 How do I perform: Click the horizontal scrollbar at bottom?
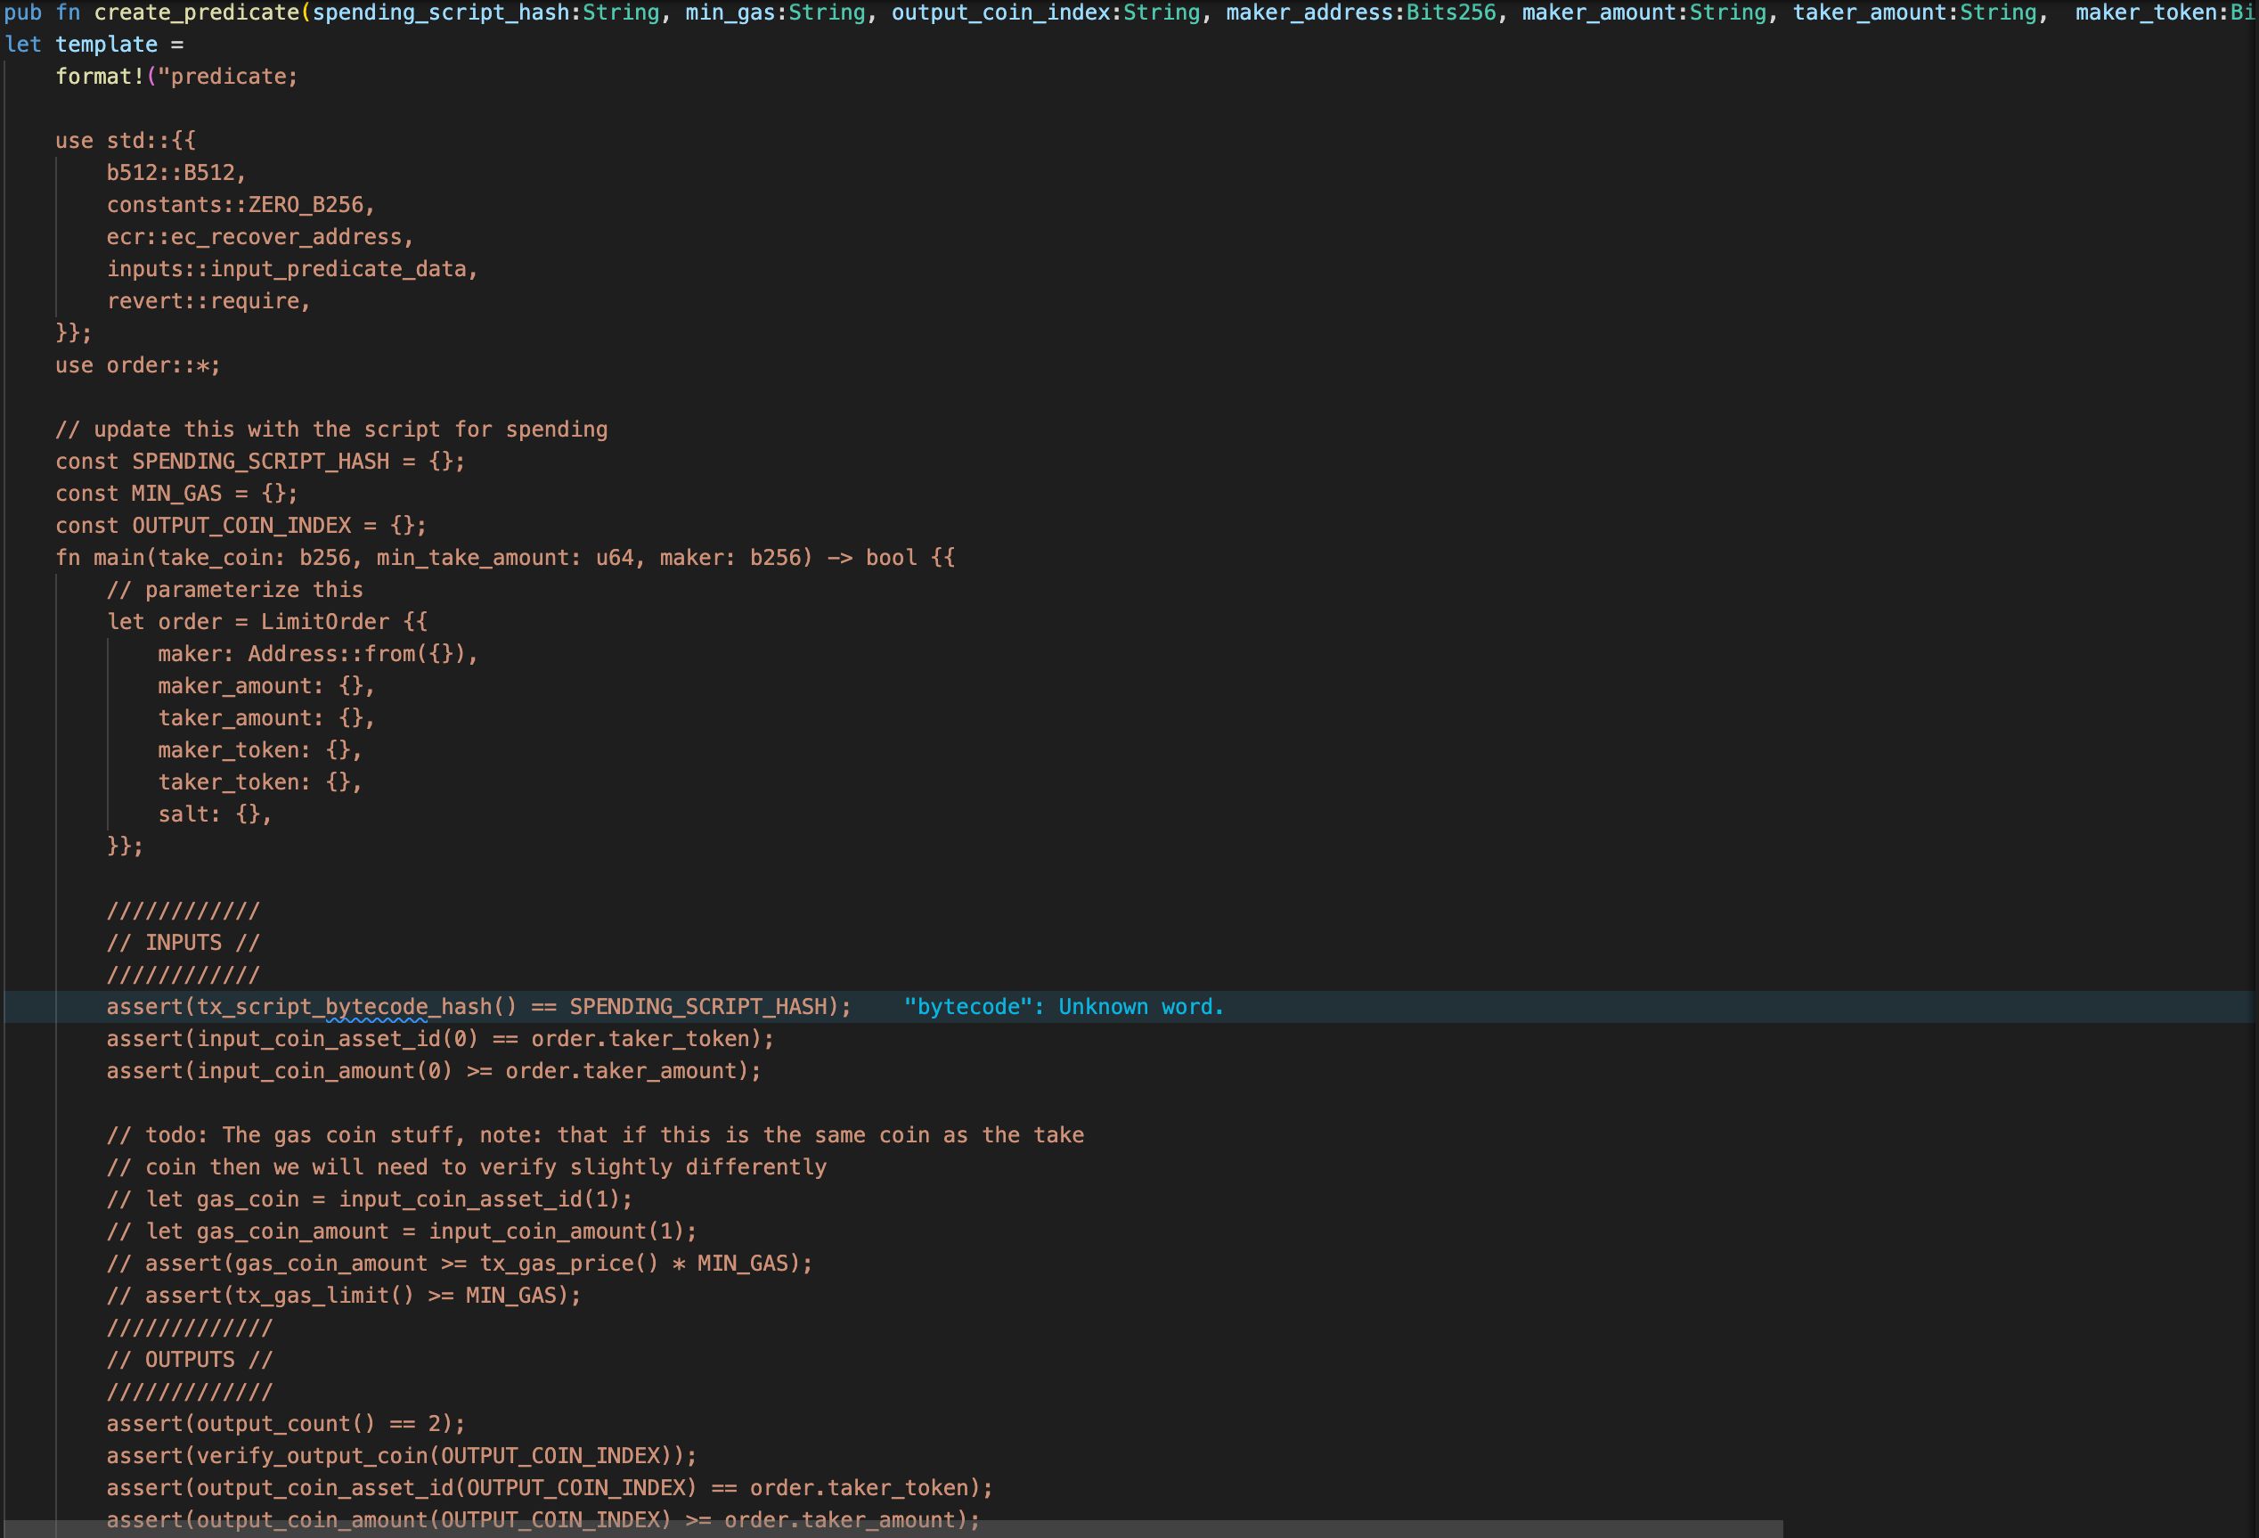[893, 1528]
